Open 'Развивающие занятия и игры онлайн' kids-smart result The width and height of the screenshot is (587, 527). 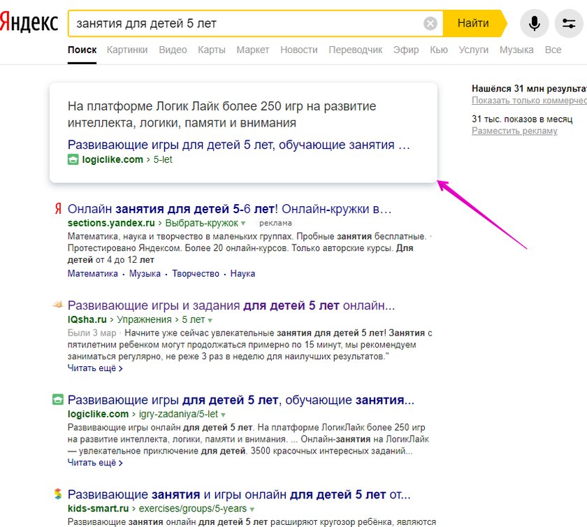(x=239, y=494)
